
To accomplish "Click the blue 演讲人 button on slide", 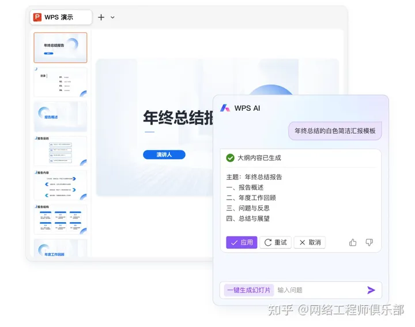I will pos(164,155).
